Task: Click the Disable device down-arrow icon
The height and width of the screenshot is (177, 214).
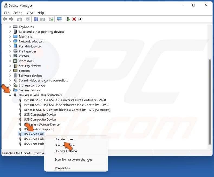Action: [80, 19]
